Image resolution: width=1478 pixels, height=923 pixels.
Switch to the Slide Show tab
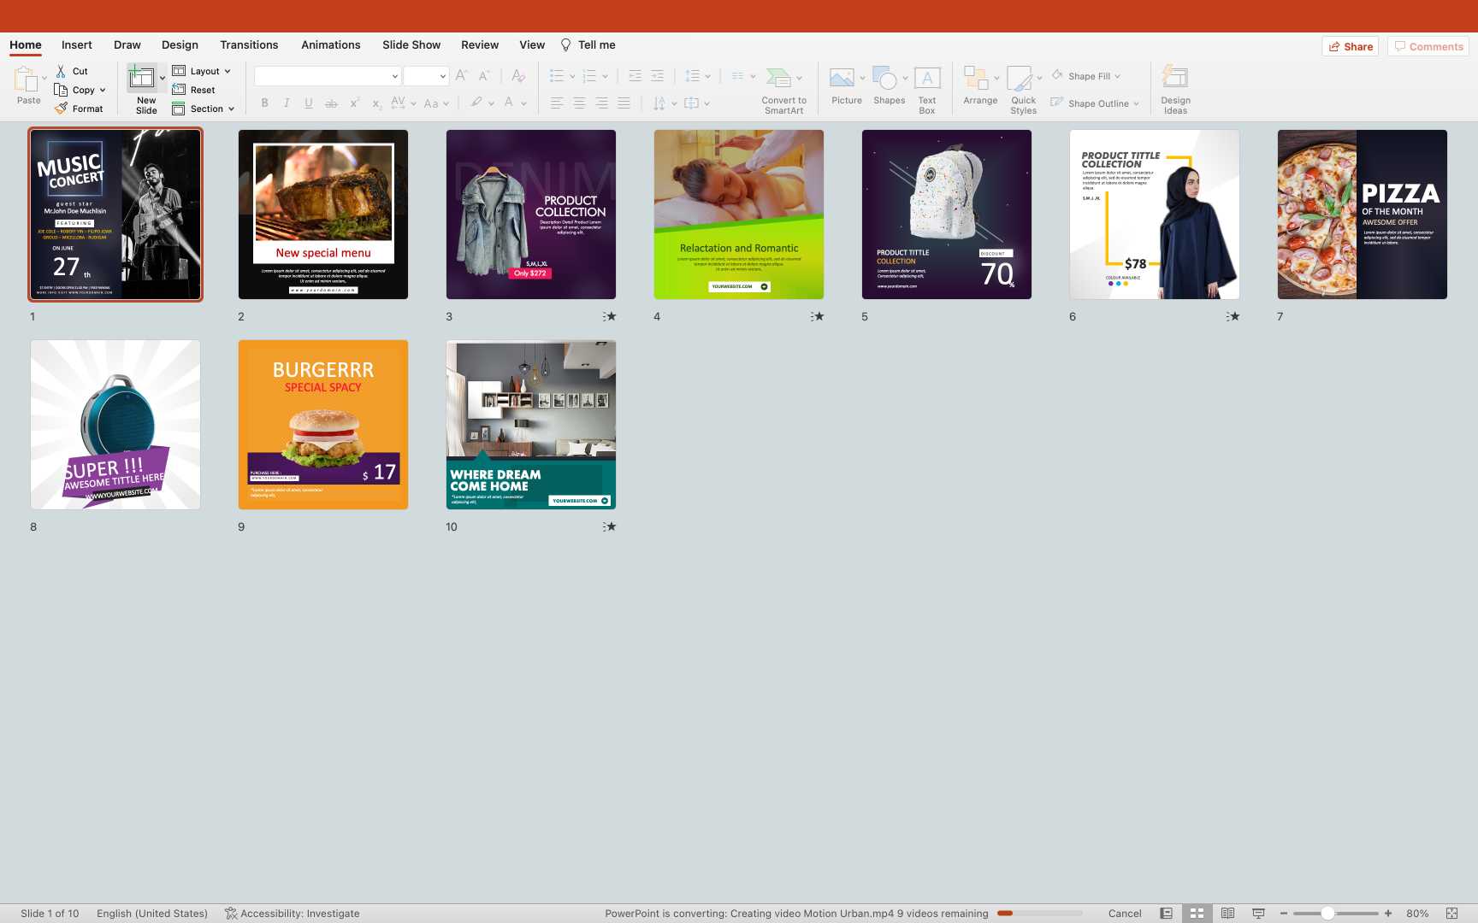411,45
